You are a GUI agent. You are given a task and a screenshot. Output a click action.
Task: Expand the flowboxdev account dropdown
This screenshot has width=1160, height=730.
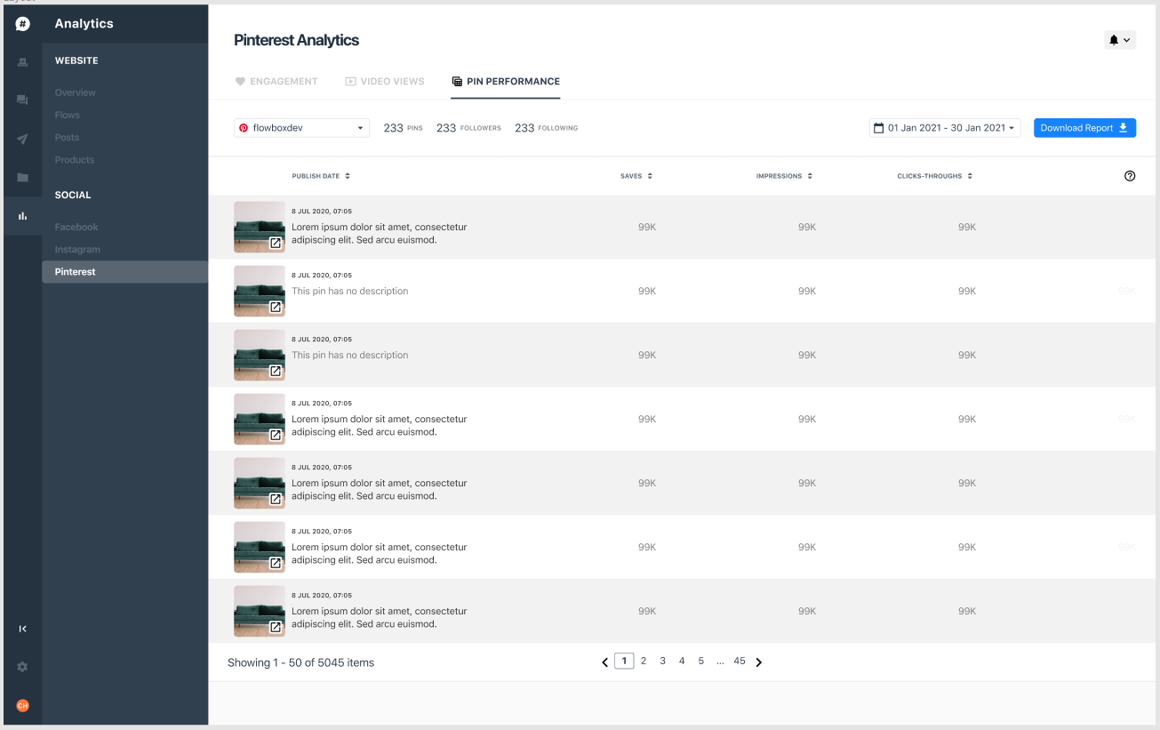tap(301, 128)
